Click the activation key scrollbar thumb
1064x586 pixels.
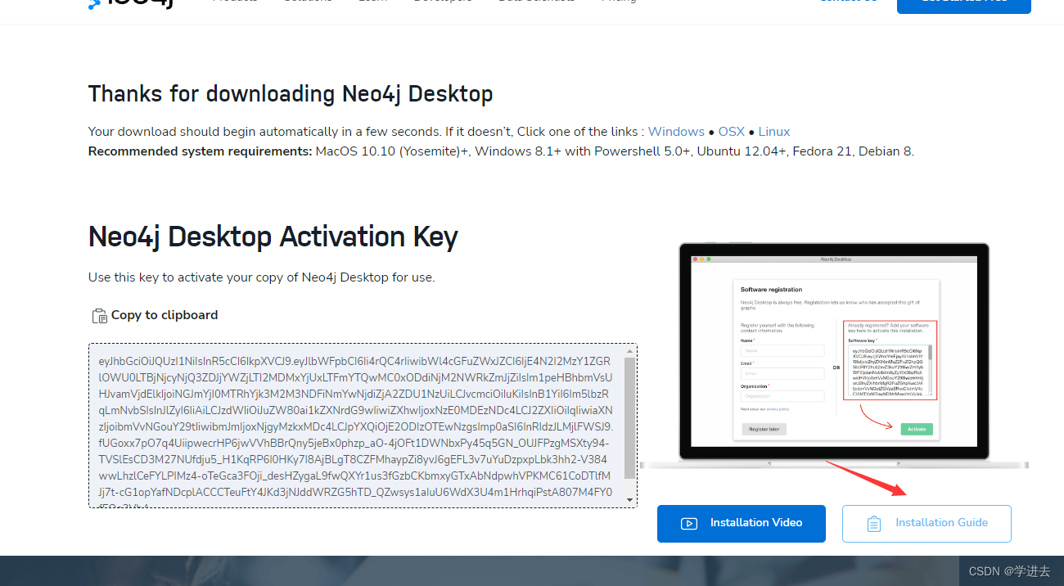[629, 418]
